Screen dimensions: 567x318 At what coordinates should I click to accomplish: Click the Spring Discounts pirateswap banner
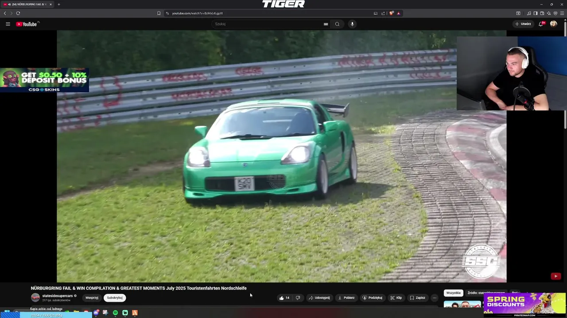[x=525, y=305]
